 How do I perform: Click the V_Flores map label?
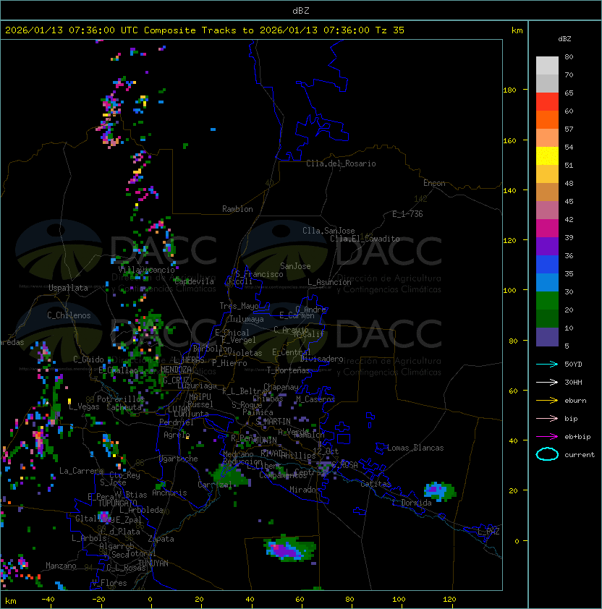[109, 583]
